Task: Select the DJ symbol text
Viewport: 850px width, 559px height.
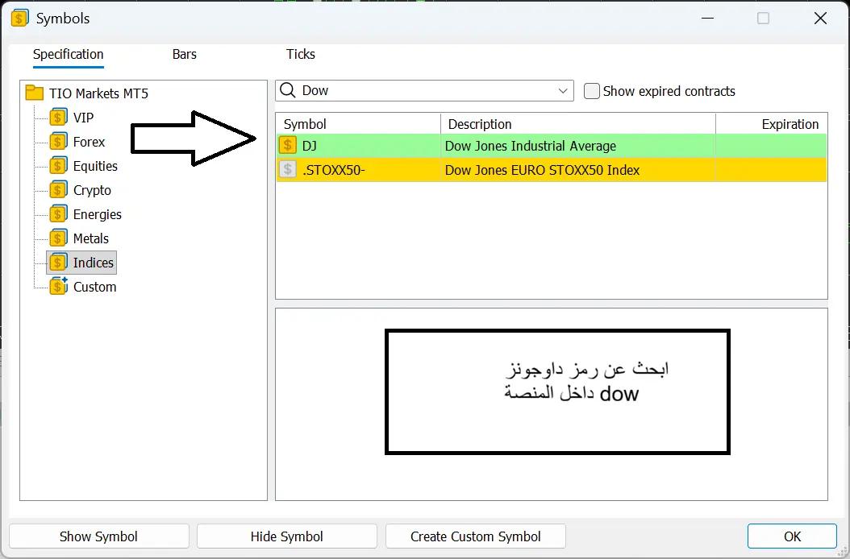Action: coord(310,146)
